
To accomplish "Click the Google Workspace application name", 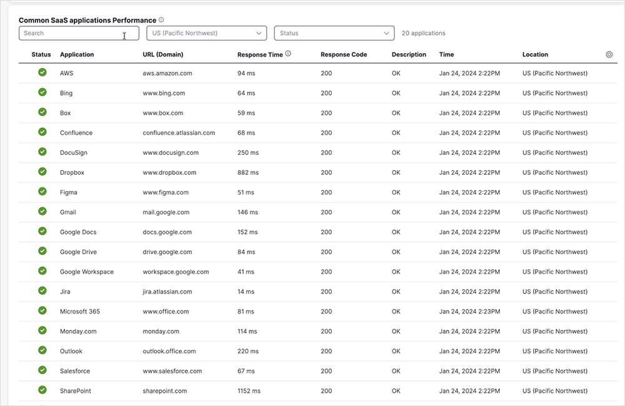I will pos(87,272).
